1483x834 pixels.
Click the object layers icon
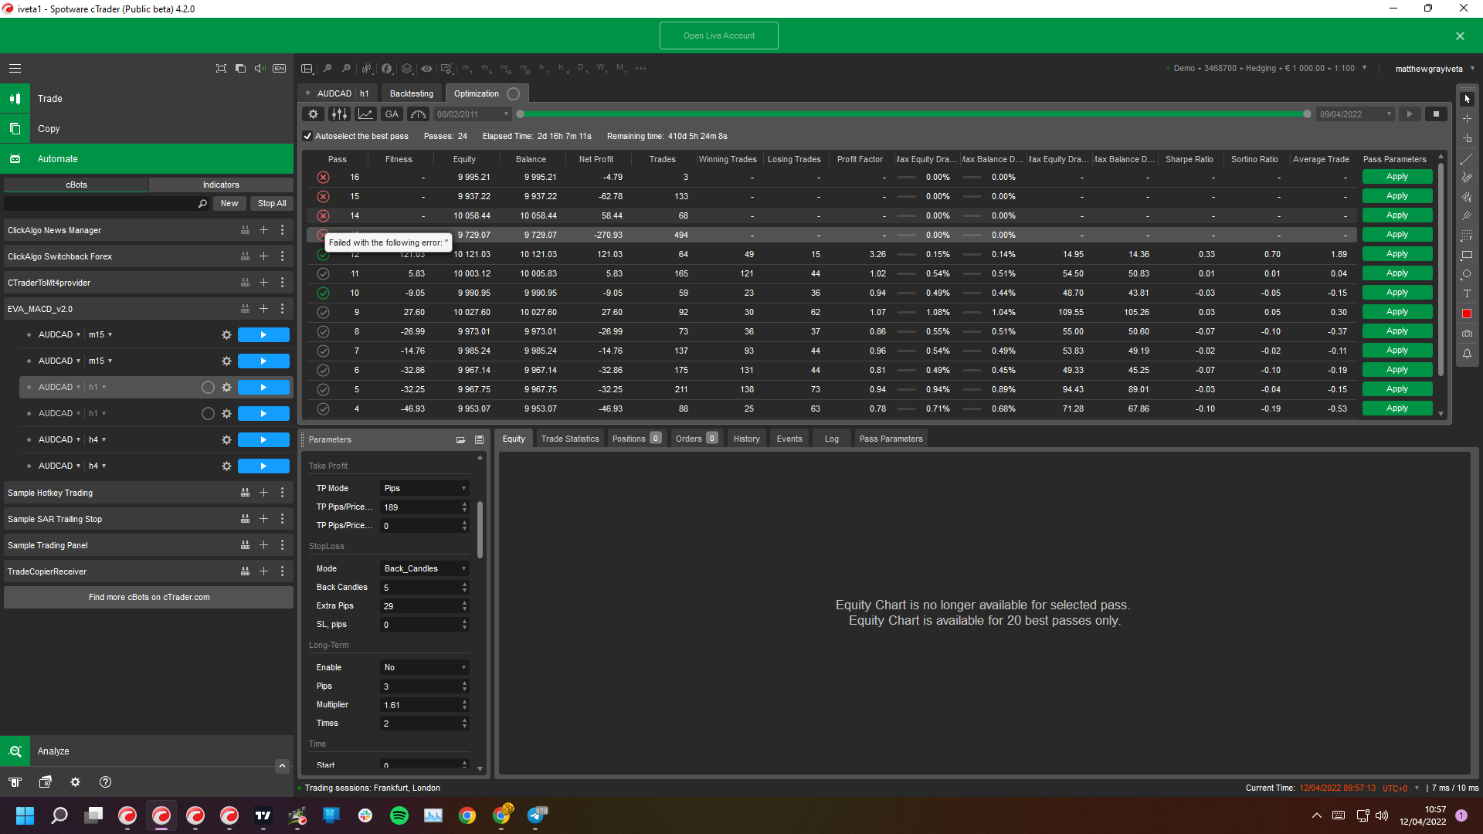click(407, 68)
